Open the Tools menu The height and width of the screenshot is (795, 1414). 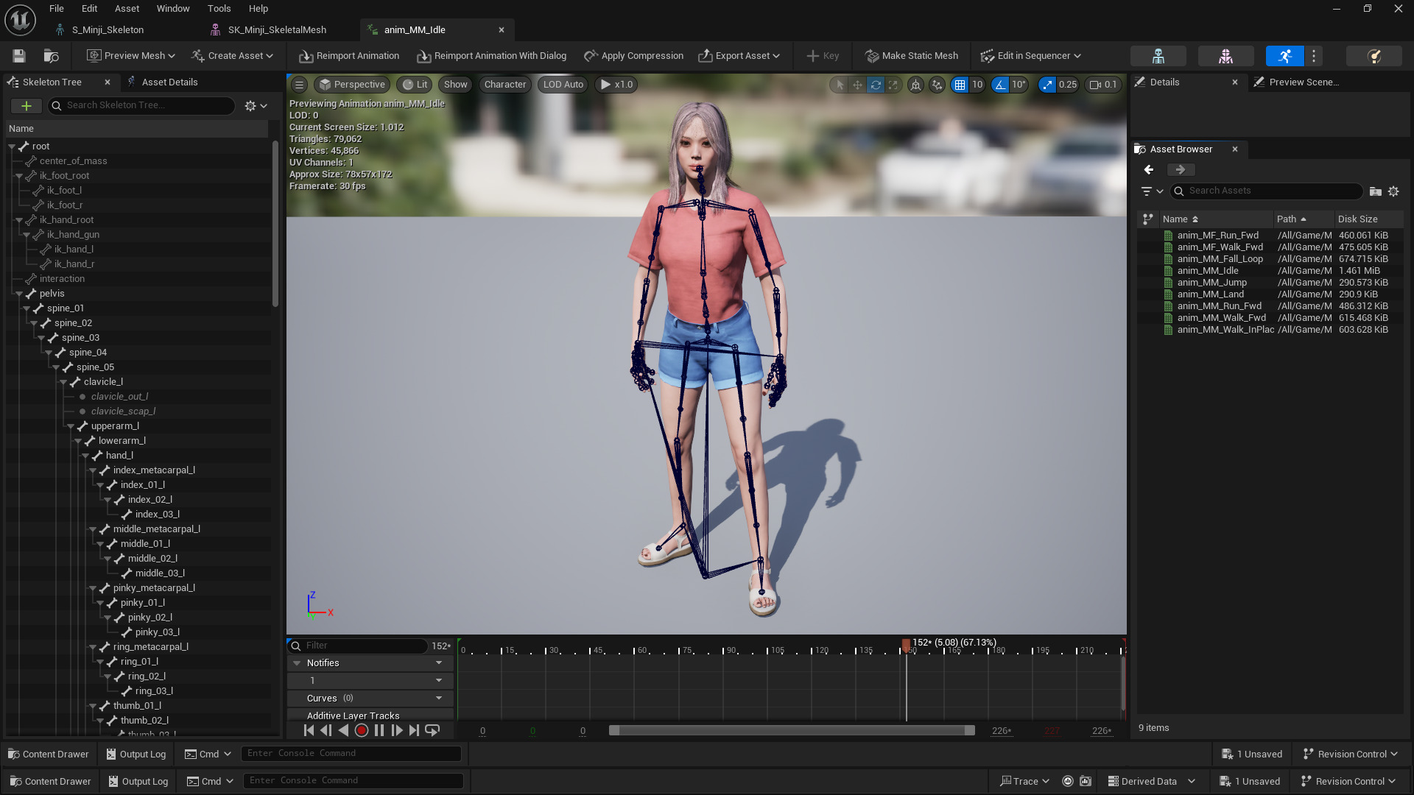pyautogui.click(x=219, y=9)
